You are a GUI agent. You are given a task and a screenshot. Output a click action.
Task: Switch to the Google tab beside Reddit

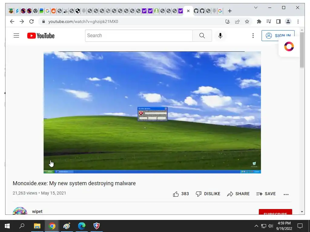(x=48, y=11)
